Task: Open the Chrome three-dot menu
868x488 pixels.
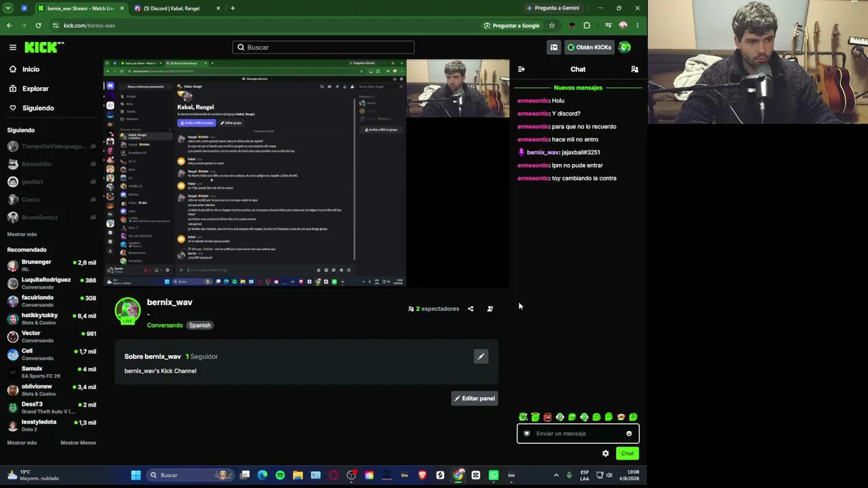Action: [x=637, y=26]
